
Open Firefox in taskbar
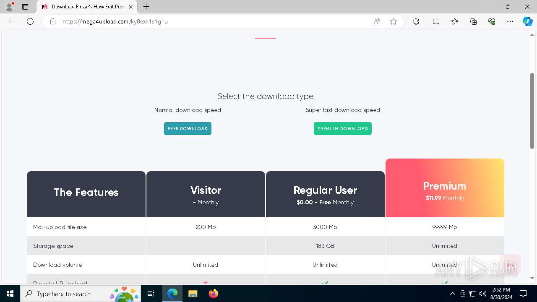213,294
